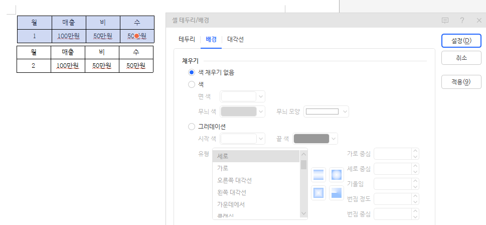Click the dialog comment/feedback icon

click(445, 21)
